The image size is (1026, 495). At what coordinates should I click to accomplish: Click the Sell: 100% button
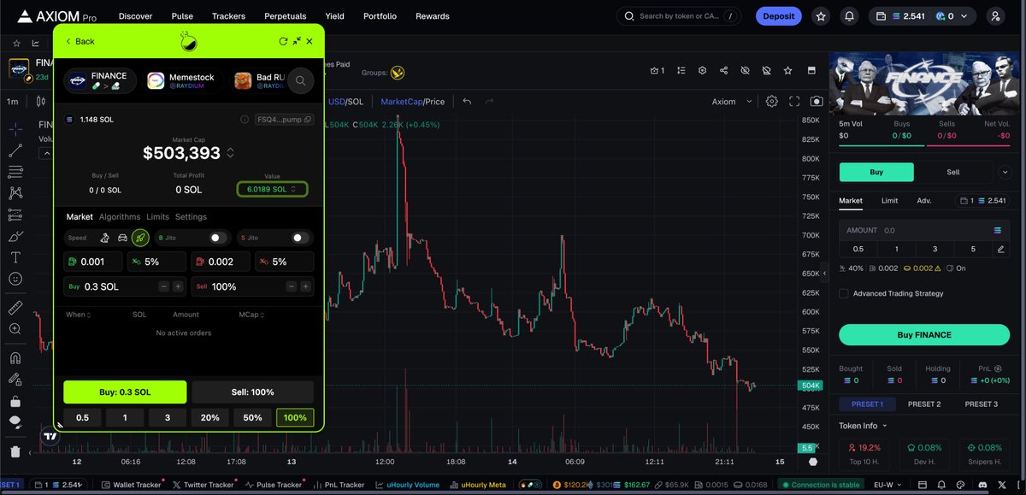pos(253,392)
